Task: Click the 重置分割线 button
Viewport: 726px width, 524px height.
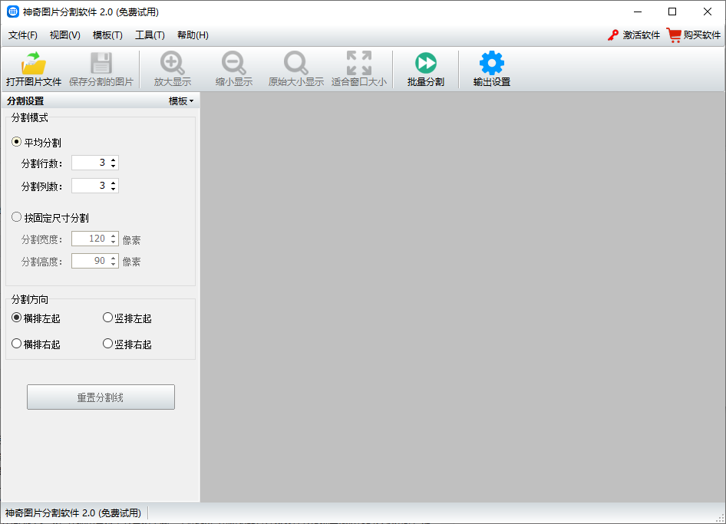Action: [x=101, y=397]
